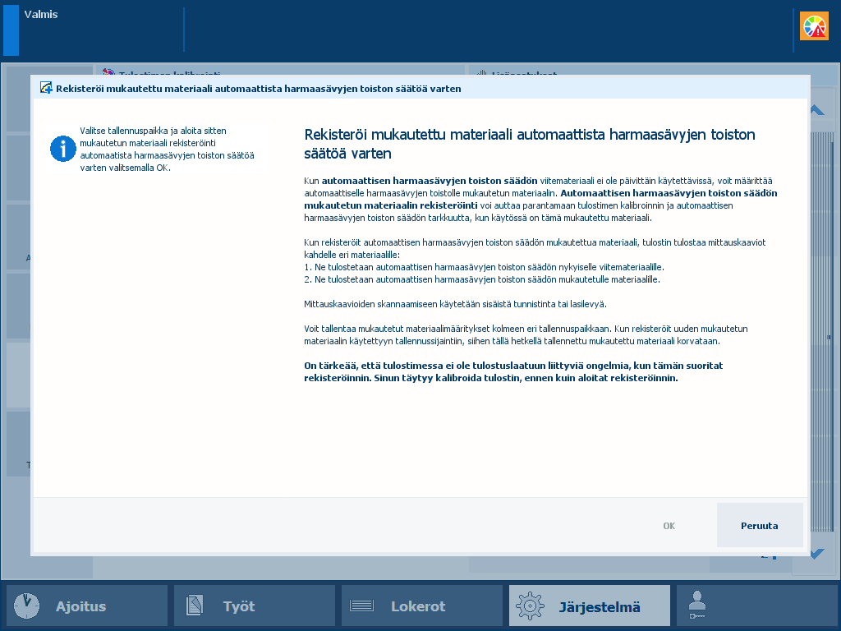Select the instruction text 'Valitse tallennuspaikka ja aloita sitten'
Screen dimensions: 841x631
click(x=153, y=131)
